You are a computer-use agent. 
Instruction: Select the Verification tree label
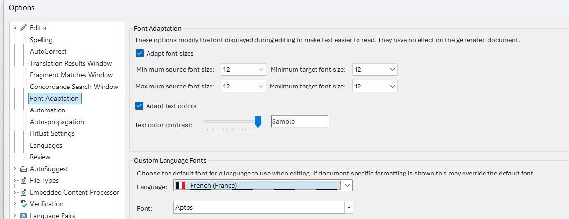pos(46,204)
